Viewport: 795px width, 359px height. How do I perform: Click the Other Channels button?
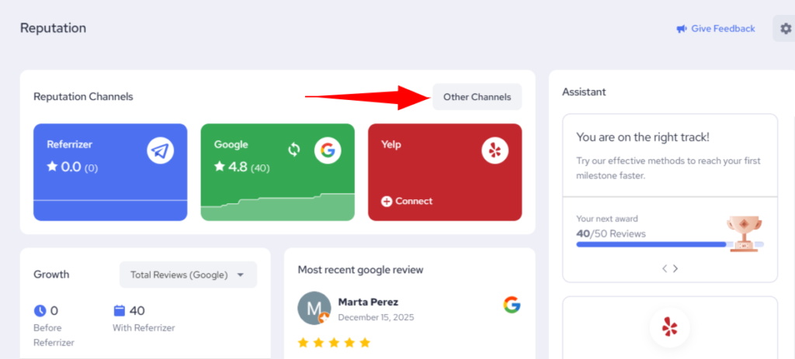click(477, 97)
